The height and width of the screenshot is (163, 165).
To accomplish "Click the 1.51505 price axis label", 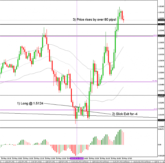I will point(161,78).
